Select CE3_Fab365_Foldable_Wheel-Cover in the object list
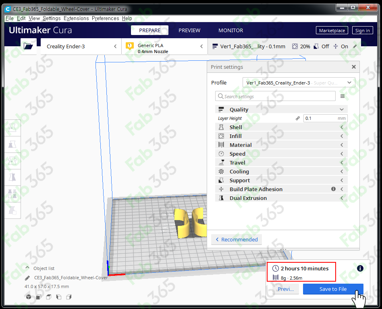Viewport: 382px width, 309px height. (x=71, y=278)
